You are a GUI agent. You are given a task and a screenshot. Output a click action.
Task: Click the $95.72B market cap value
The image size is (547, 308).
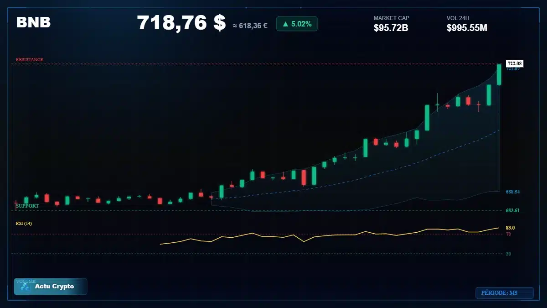391,28
